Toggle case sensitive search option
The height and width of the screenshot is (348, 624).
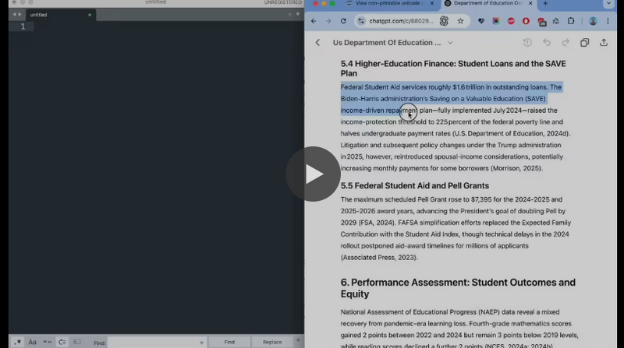pyautogui.click(x=33, y=342)
